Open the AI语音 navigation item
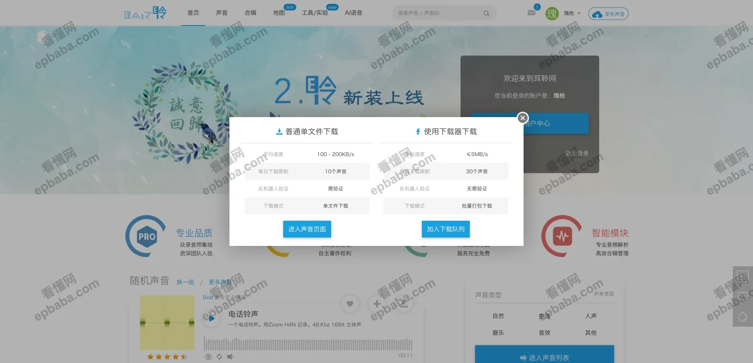This screenshot has height=363, width=753. 353,13
